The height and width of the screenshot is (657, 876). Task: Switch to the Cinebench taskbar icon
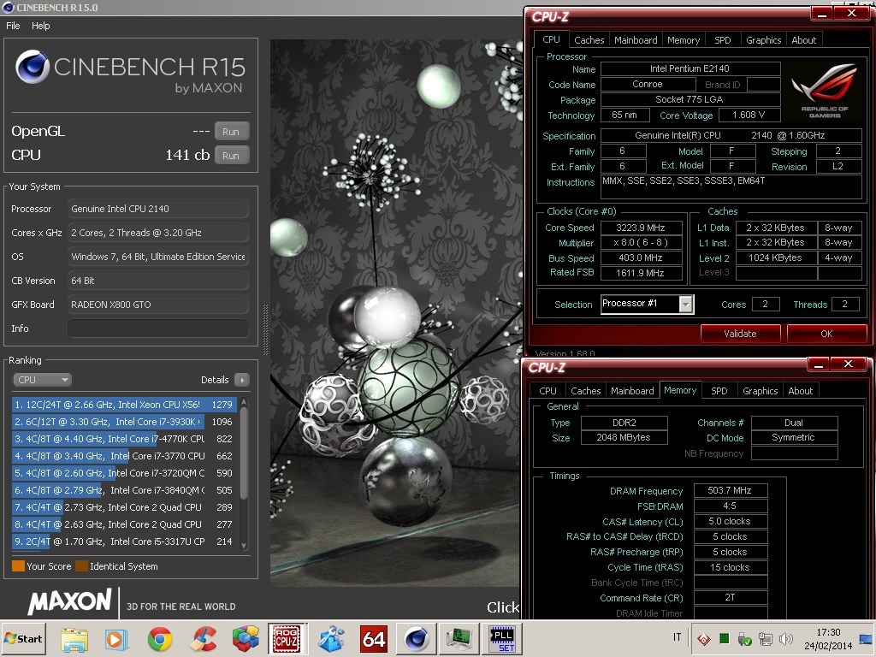417,638
